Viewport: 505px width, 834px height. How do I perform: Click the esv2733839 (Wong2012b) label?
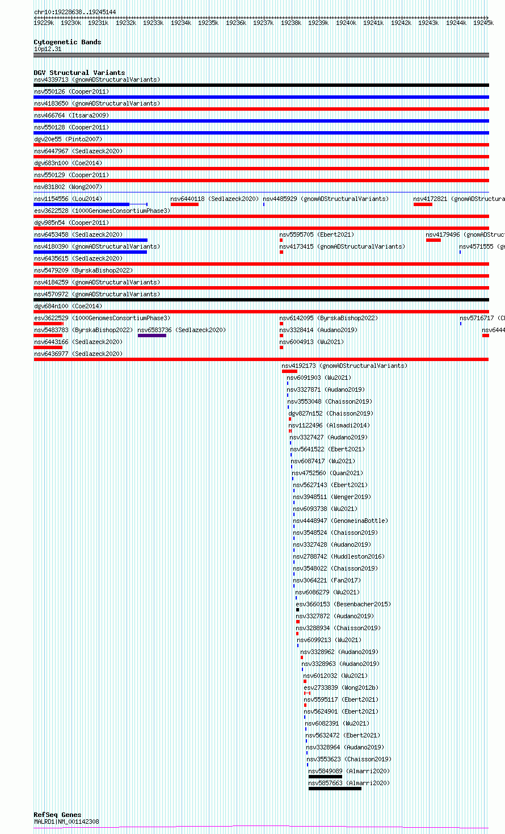[341, 688]
